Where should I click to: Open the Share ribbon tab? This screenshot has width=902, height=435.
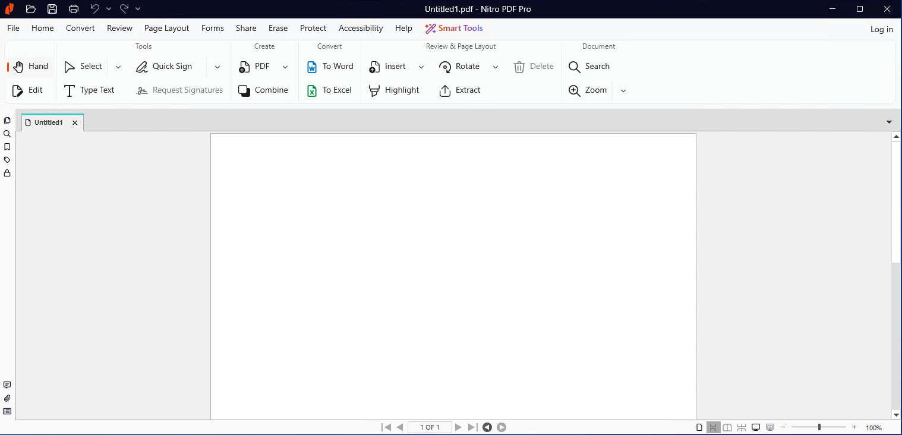(x=246, y=28)
